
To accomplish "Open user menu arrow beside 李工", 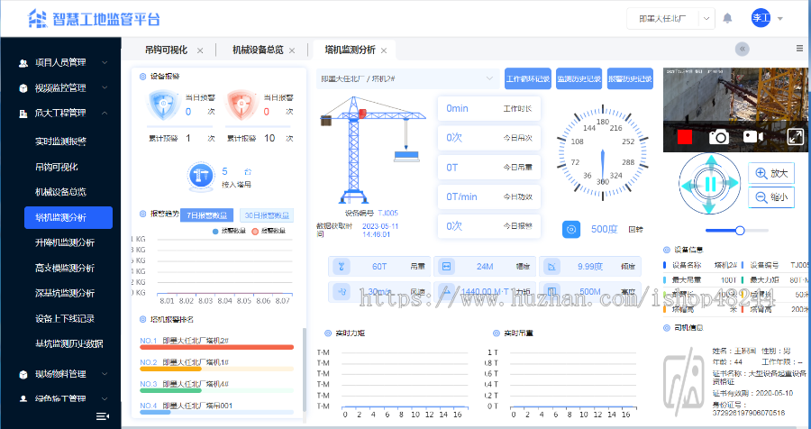I will pos(780,19).
